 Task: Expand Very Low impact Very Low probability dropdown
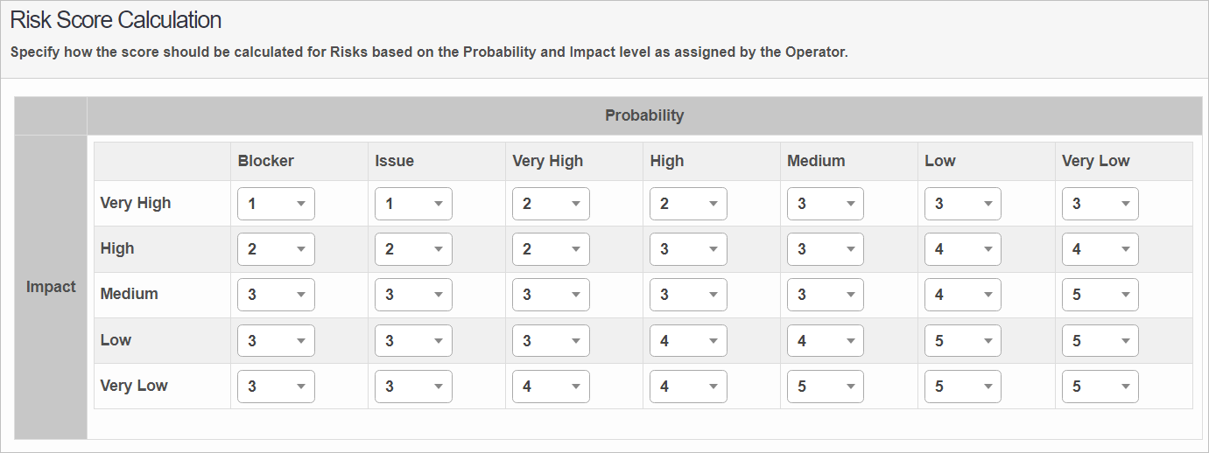coord(1100,386)
